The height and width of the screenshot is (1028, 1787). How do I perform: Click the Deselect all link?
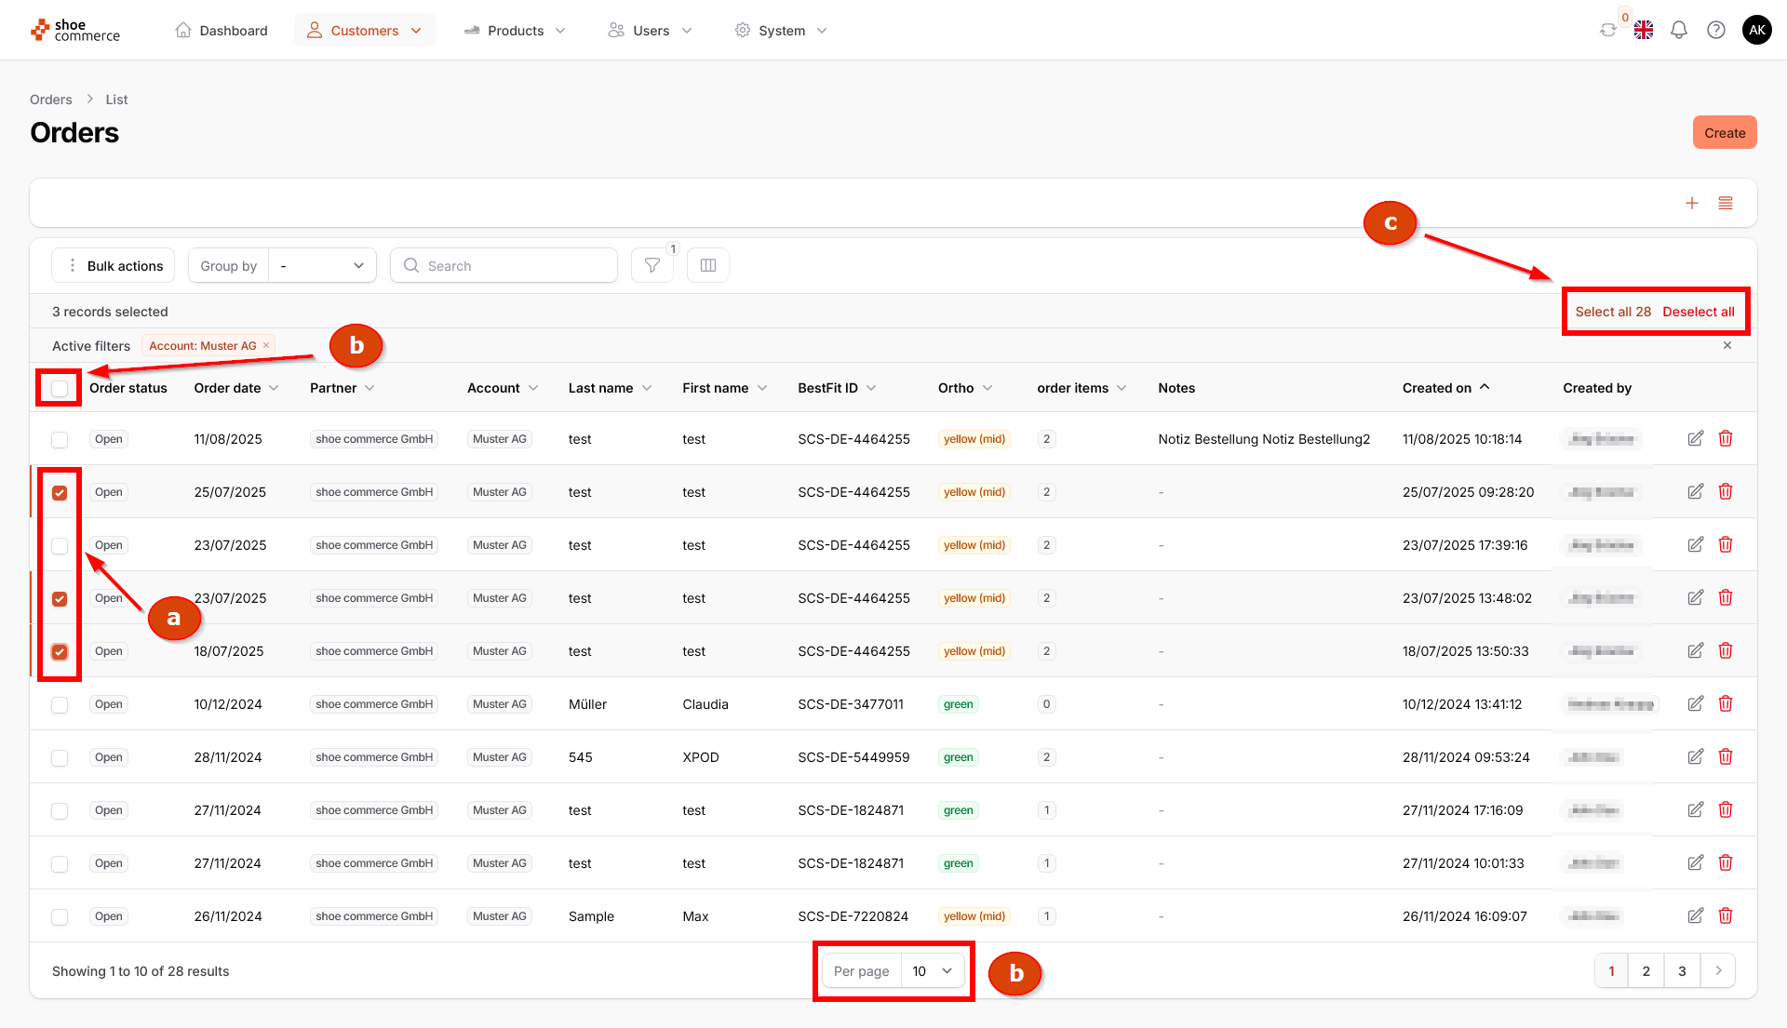(1698, 312)
